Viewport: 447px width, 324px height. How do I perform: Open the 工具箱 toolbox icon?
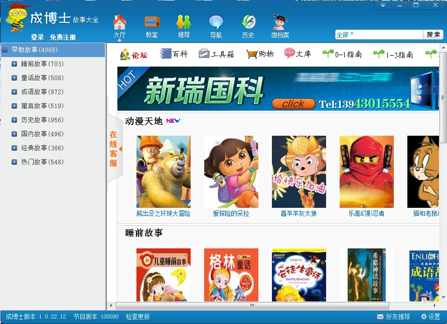[216, 54]
